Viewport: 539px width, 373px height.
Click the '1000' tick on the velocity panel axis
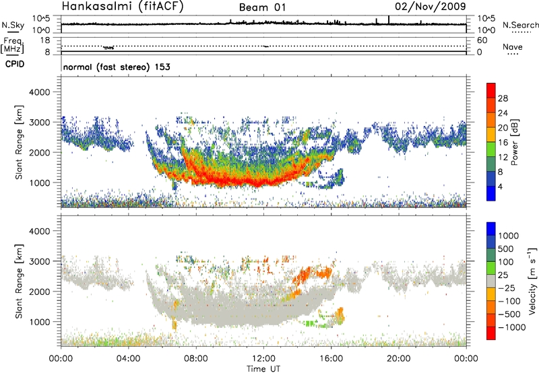coord(39,322)
